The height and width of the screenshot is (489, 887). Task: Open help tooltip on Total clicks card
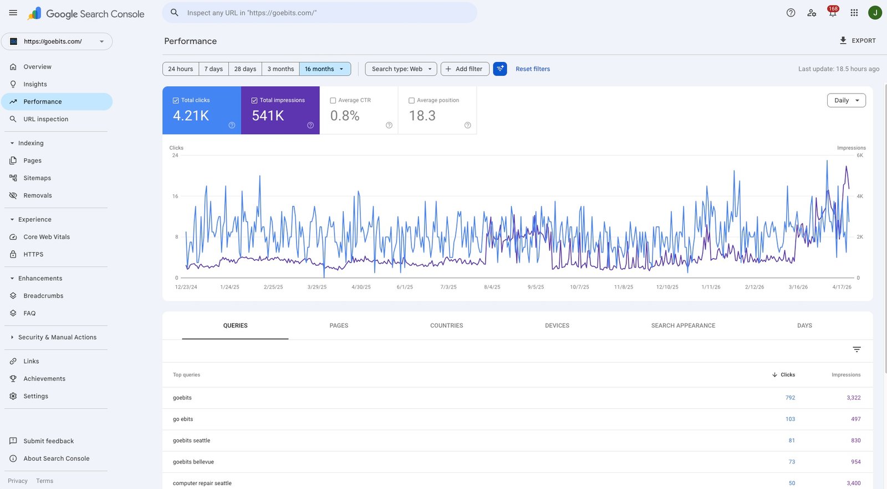(232, 125)
